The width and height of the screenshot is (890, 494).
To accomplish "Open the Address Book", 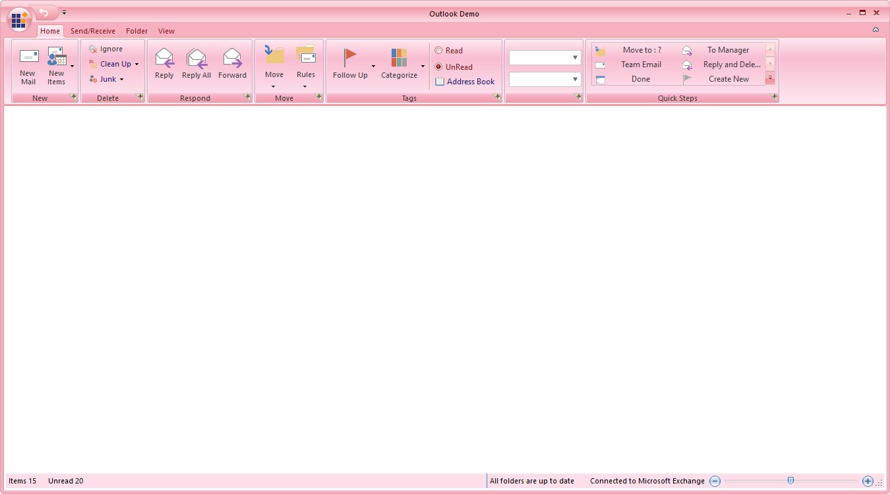I will coord(465,82).
